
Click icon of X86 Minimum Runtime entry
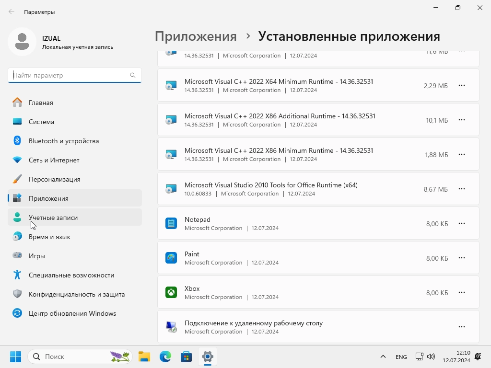pos(171,154)
